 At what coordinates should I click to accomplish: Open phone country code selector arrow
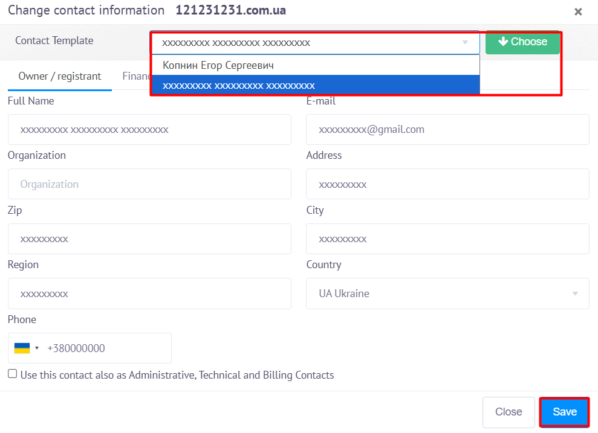coord(37,348)
